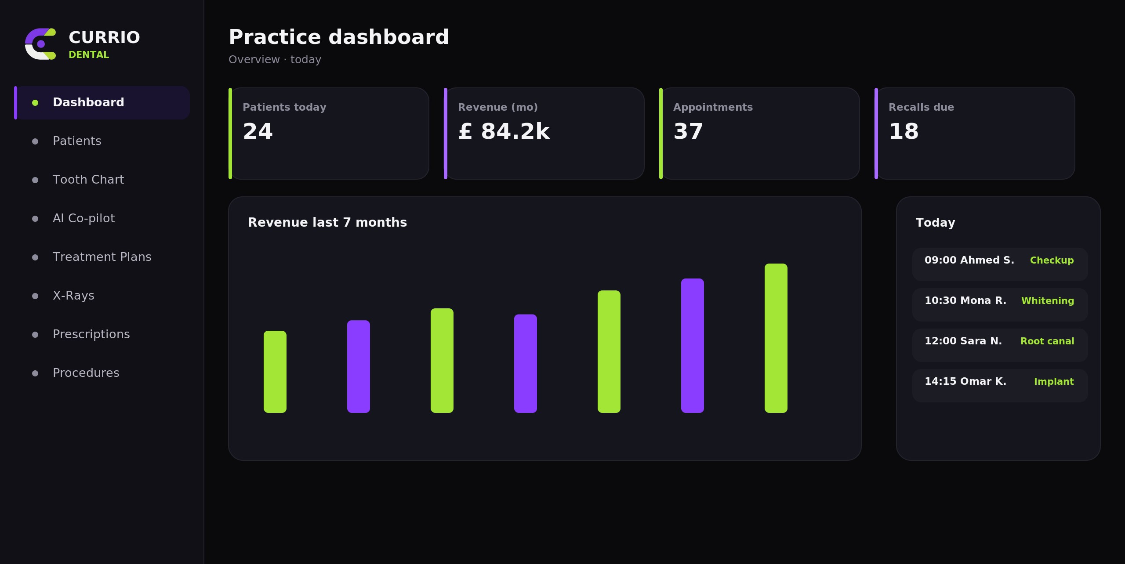Click the Today panel heading
The image size is (1125, 564).
click(935, 223)
